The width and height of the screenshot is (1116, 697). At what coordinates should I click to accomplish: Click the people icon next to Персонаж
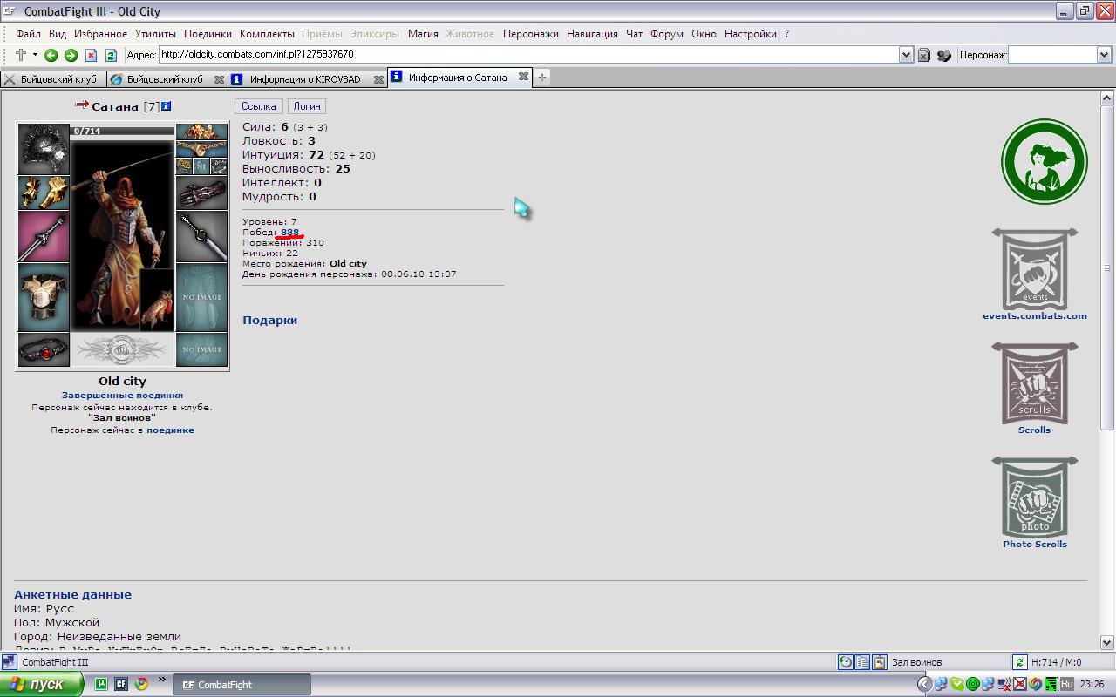[x=944, y=55]
